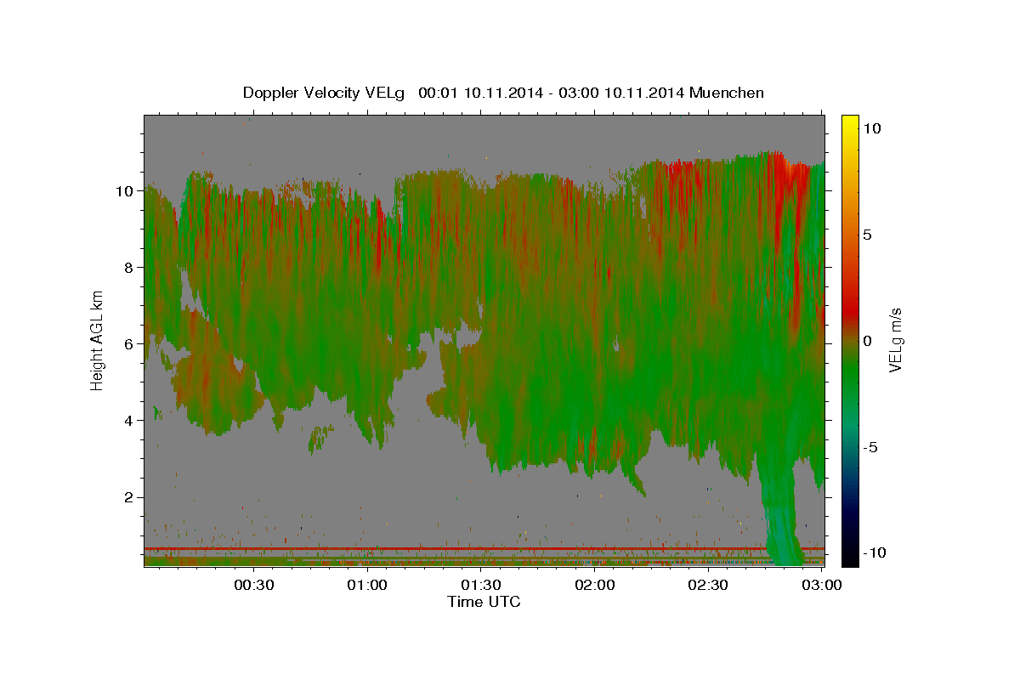Click the height axis label 10
Viewport: 1020px width, 680px height.
click(126, 191)
